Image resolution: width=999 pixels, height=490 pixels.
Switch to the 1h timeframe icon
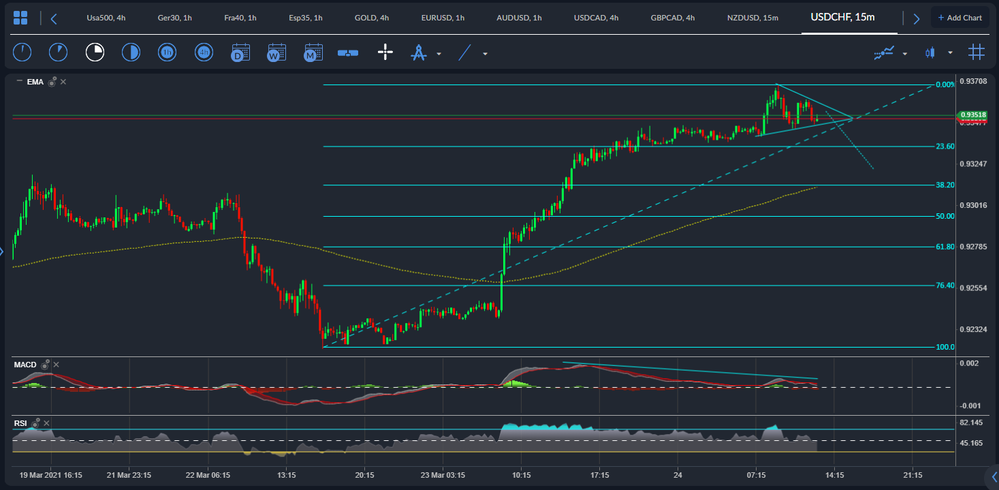pyautogui.click(x=167, y=52)
